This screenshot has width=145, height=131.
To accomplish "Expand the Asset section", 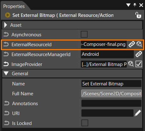I will pyautogui.click(x=5, y=25).
